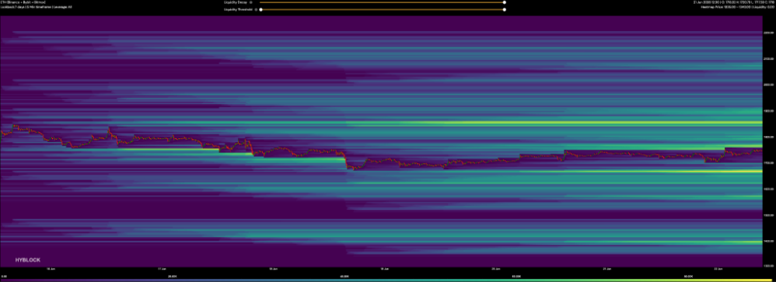Click the Liquidity Decay info icon
Viewport: 776px width, 282px height.
click(251, 2)
